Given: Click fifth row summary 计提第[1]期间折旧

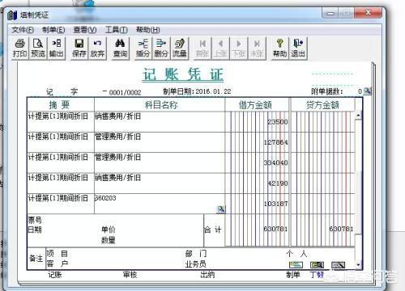Looking at the screenshot, I should (x=58, y=198).
